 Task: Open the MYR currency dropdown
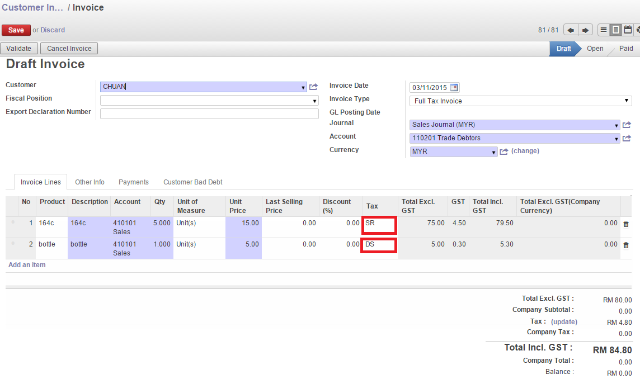[x=493, y=151]
